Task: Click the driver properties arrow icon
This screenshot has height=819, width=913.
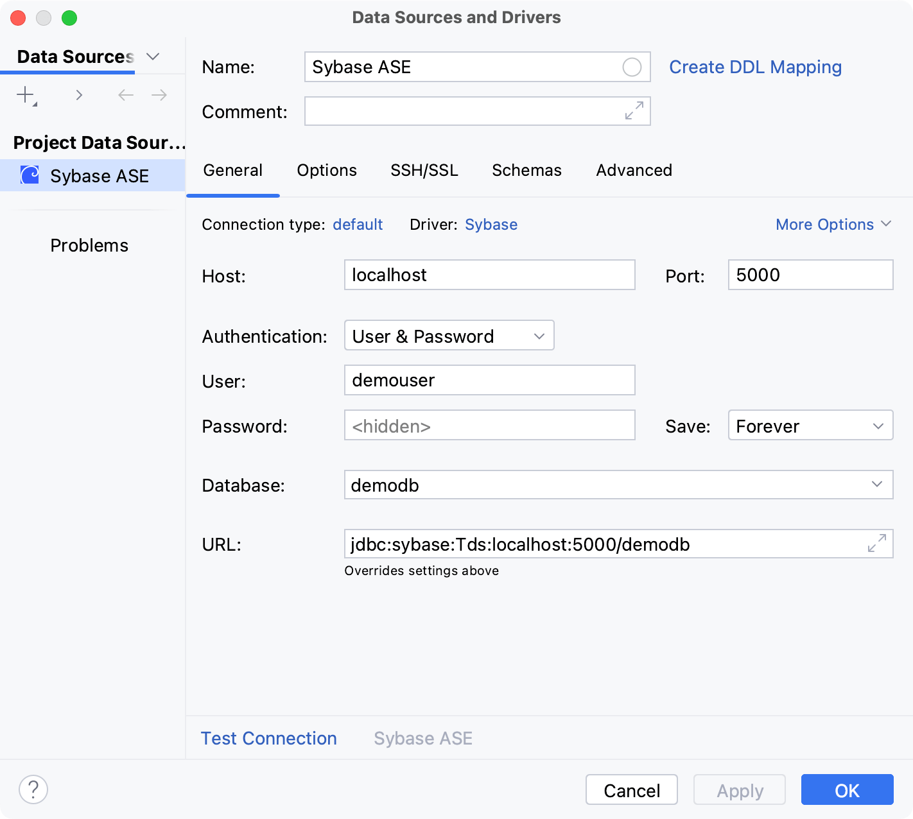Action: tap(78, 94)
